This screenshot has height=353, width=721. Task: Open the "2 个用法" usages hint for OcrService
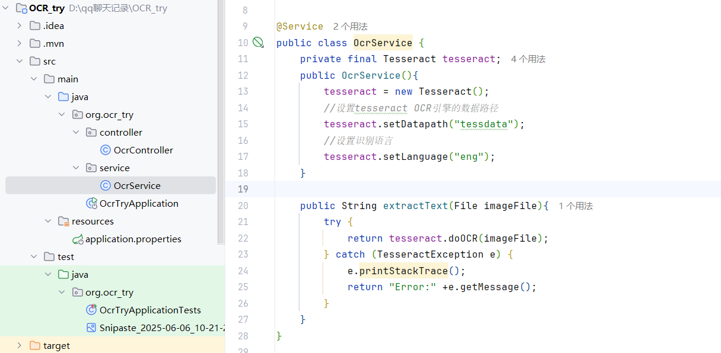tap(348, 26)
